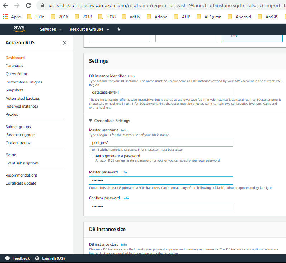Open Reserved instances
This screenshot has width=286, height=263.
click(x=22, y=106)
